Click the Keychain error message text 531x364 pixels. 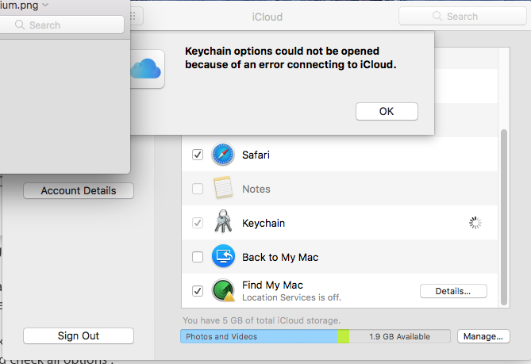[x=291, y=58]
